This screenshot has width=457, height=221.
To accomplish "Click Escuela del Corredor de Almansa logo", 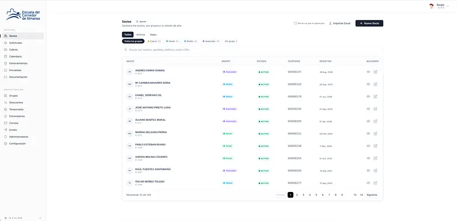I will tap(23, 15).
